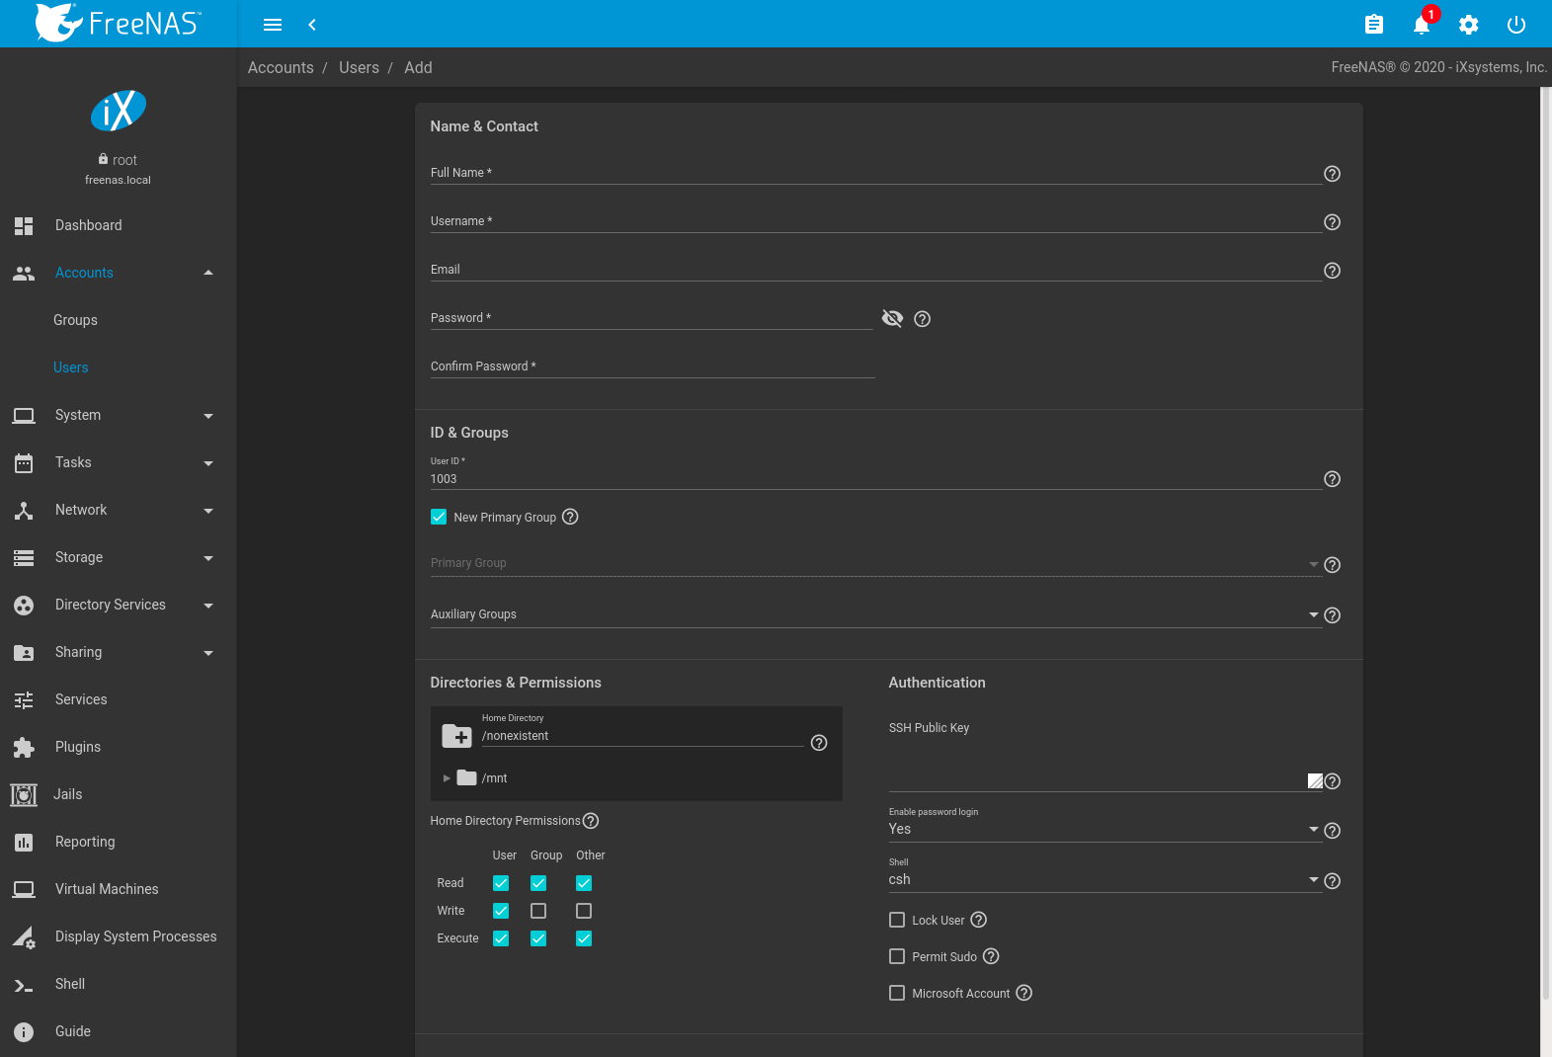Open the settings gear in top bar
The height and width of the screenshot is (1057, 1552).
coord(1469,25)
